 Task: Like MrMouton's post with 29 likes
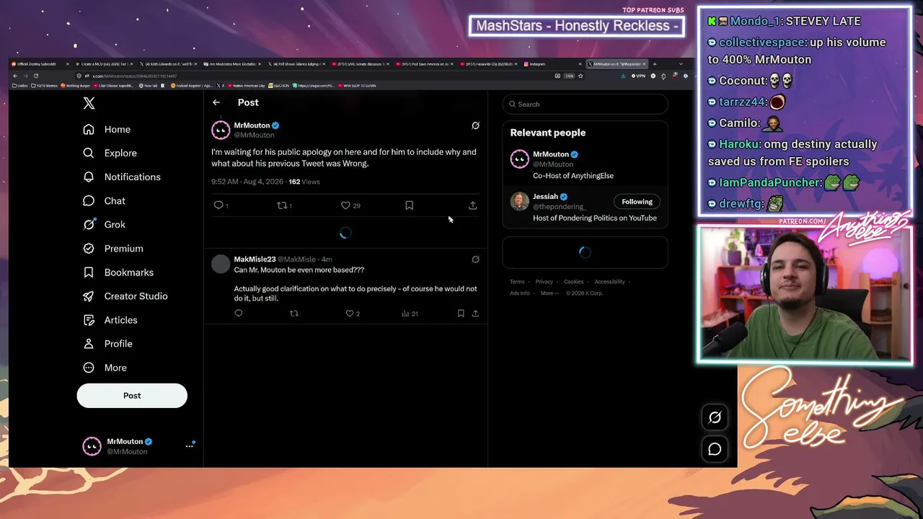pyautogui.click(x=345, y=205)
